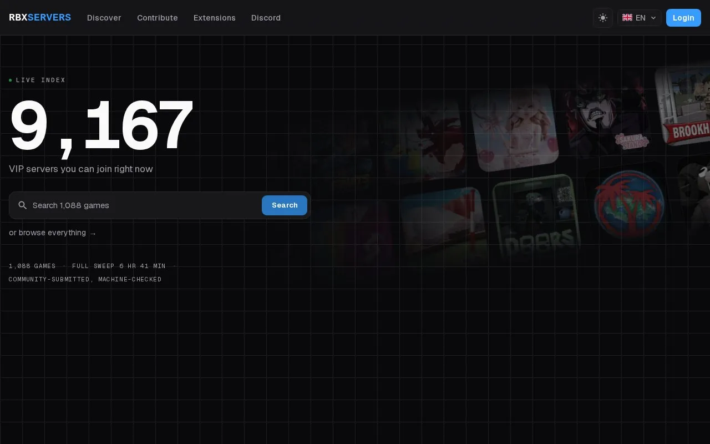This screenshot has width=710, height=444.
Task: Open the Extensions page
Action: click(x=215, y=18)
